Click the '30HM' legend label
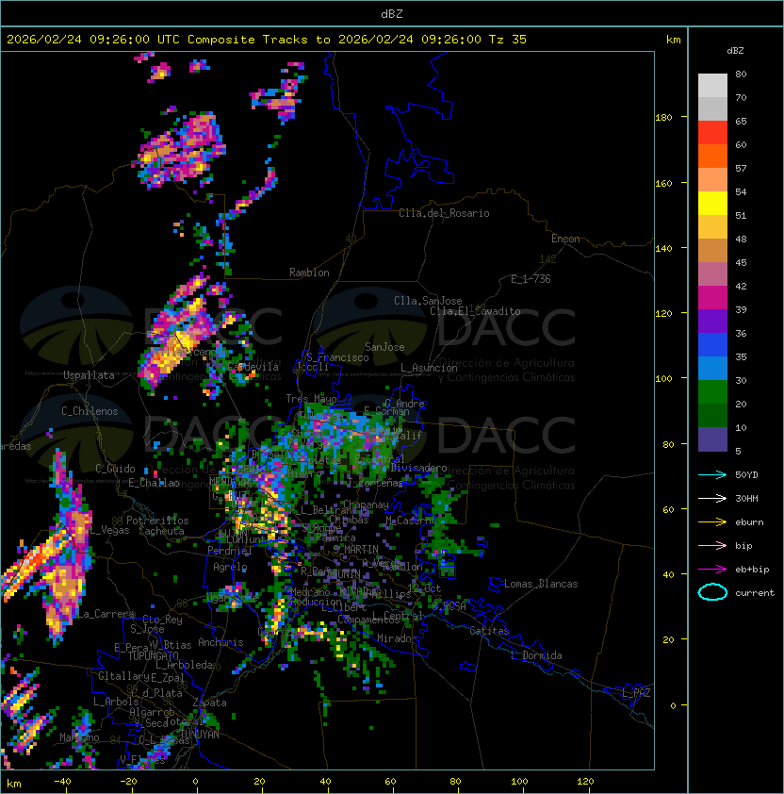 click(x=746, y=499)
